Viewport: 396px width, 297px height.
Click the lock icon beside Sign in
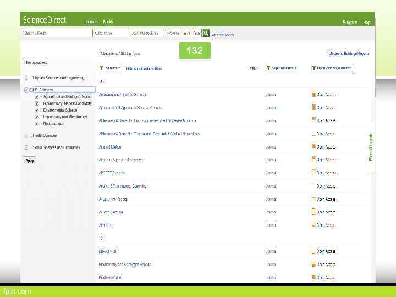[x=344, y=21]
